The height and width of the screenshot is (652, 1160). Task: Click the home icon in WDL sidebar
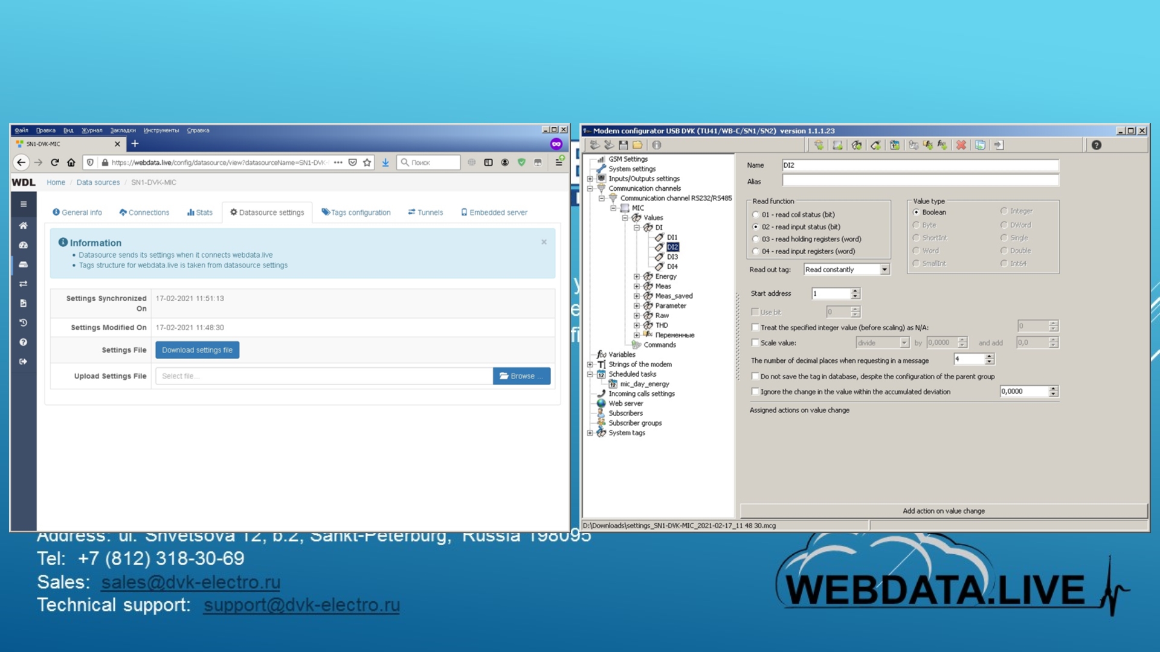tap(23, 226)
